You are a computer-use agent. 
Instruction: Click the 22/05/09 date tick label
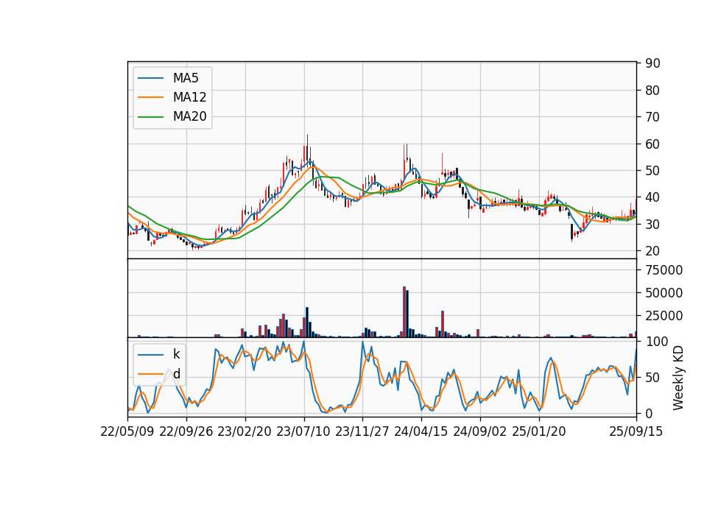(x=127, y=431)
